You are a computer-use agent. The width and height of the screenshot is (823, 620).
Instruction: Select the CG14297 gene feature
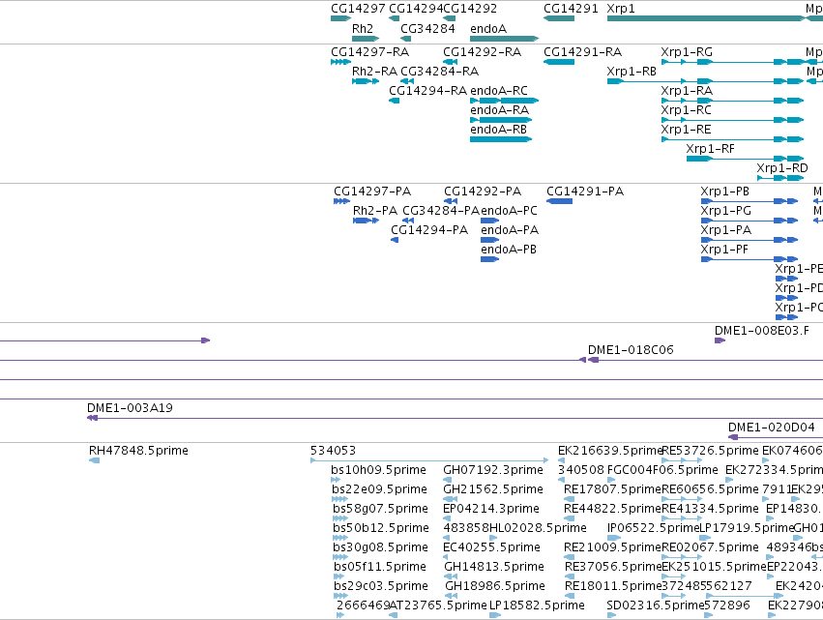340,18
